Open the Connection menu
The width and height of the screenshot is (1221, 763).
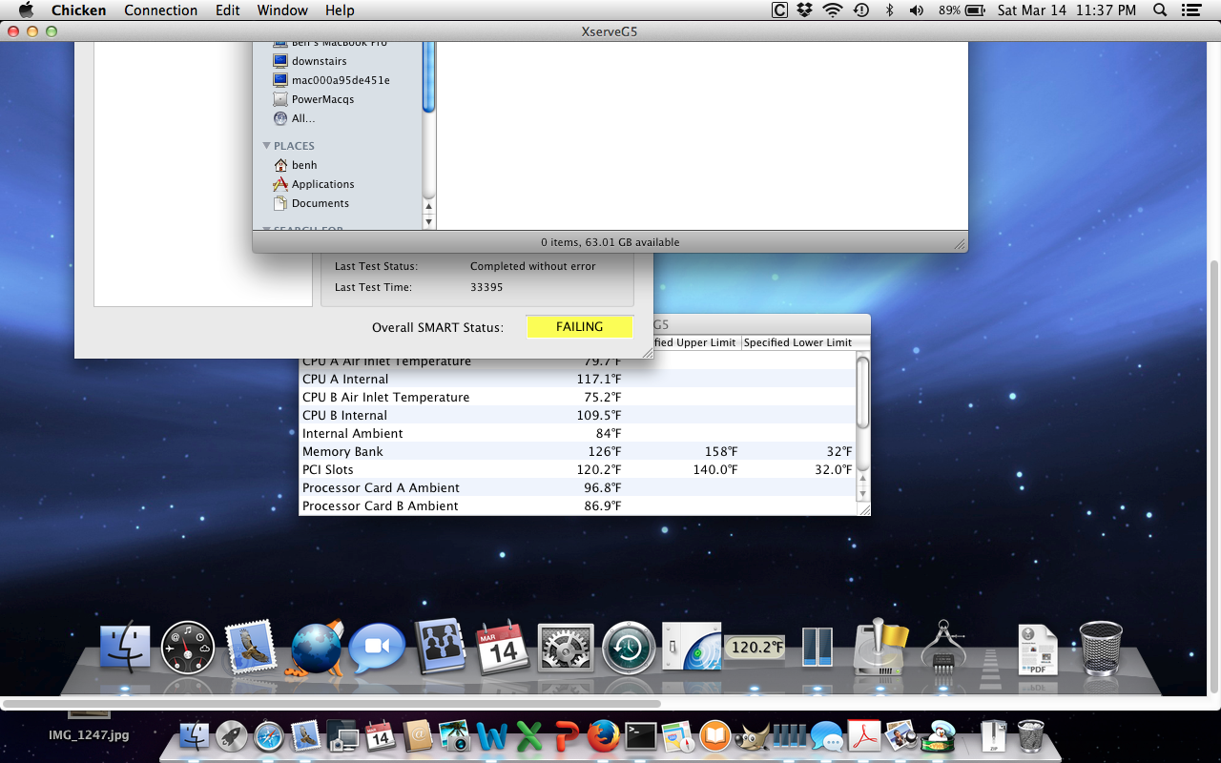pyautogui.click(x=161, y=10)
